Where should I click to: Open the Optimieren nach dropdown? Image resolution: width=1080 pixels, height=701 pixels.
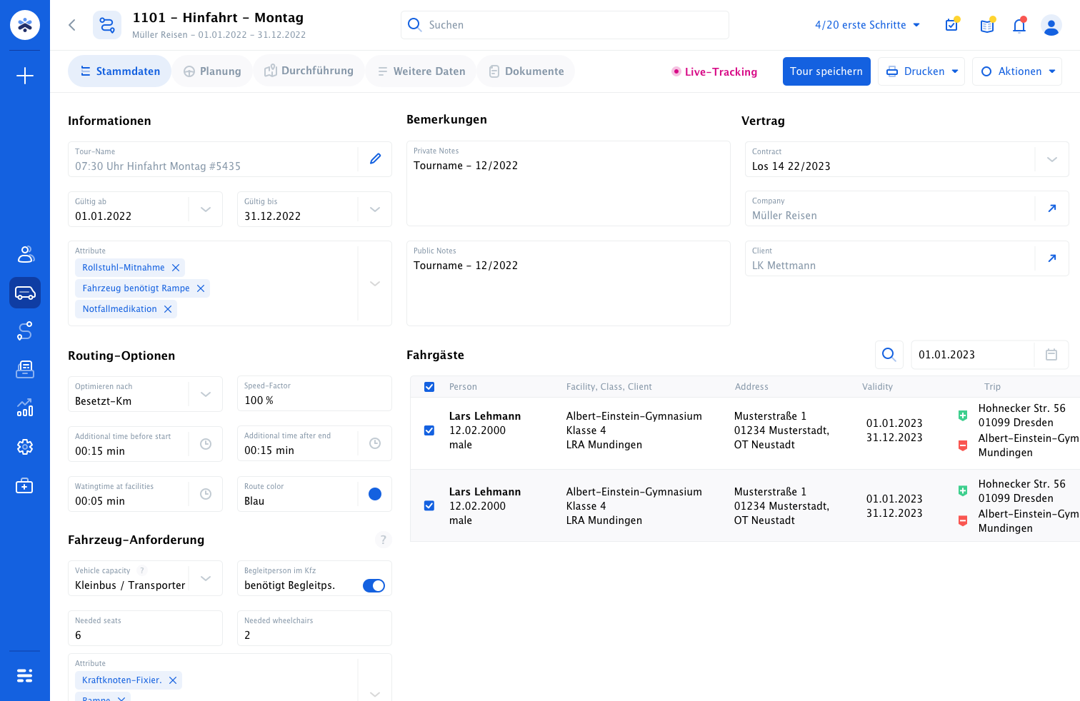coord(206,394)
